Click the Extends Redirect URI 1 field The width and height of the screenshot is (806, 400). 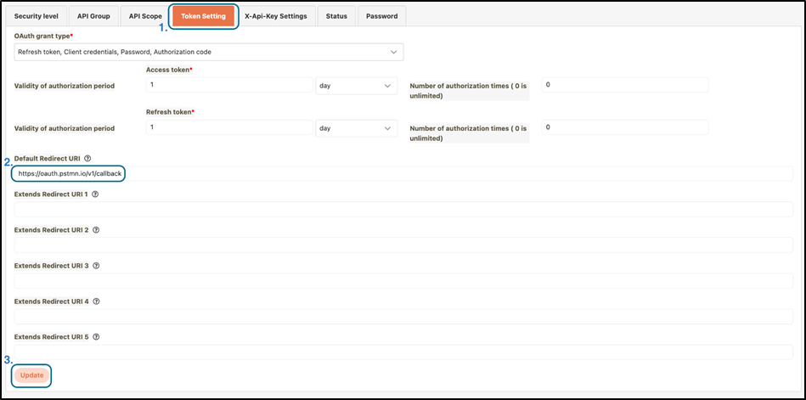pos(403,209)
